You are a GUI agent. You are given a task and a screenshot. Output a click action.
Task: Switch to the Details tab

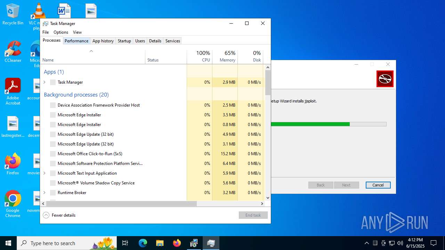click(x=155, y=41)
